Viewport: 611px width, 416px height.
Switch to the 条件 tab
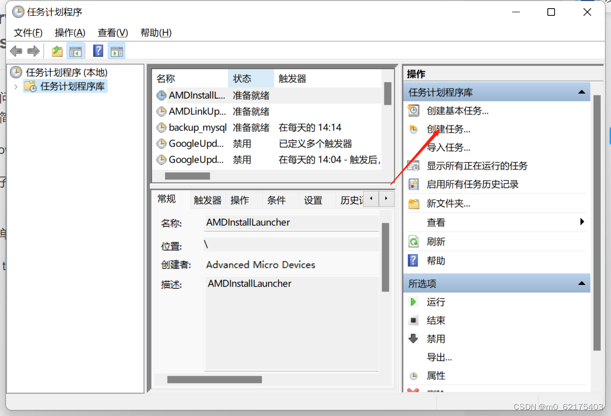coord(276,200)
